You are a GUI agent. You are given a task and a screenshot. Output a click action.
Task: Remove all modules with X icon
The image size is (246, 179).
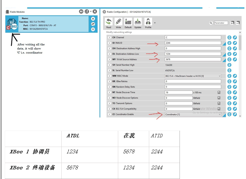pos(95,12)
